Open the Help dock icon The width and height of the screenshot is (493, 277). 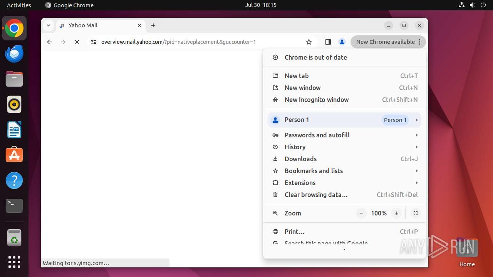pyautogui.click(x=14, y=180)
